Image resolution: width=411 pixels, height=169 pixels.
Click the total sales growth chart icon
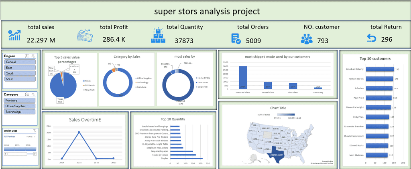click(15, 35)
